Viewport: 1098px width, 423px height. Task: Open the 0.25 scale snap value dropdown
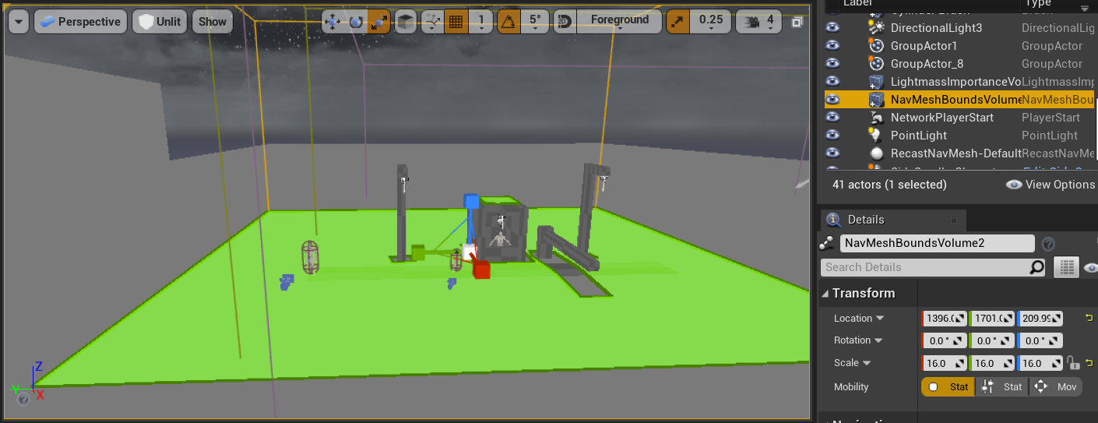(710, 22)
